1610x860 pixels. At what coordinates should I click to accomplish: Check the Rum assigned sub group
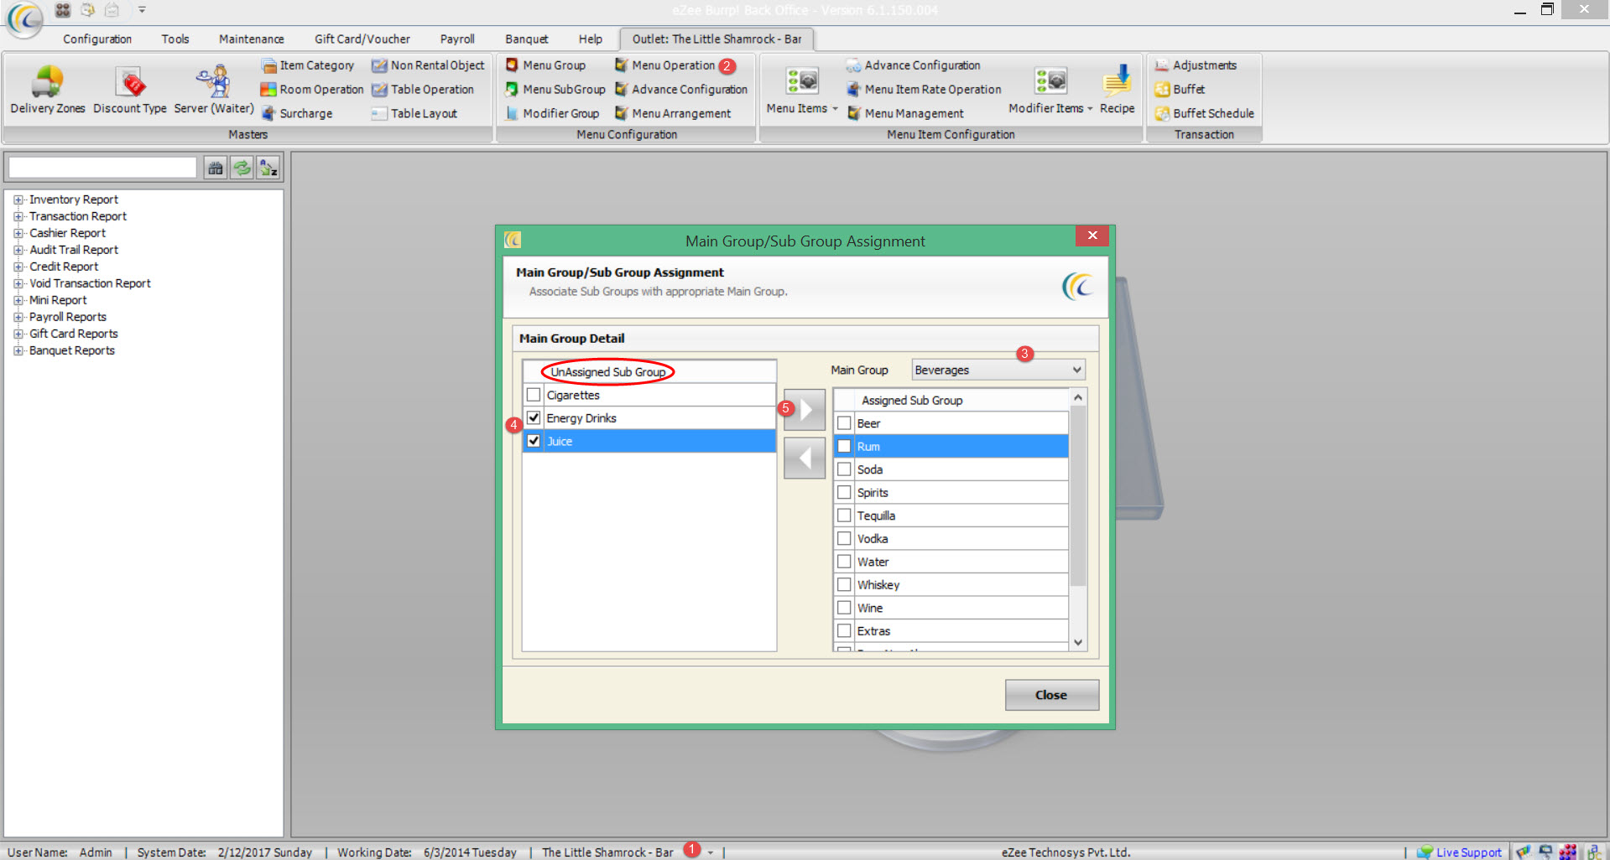[x=844, y=446]
